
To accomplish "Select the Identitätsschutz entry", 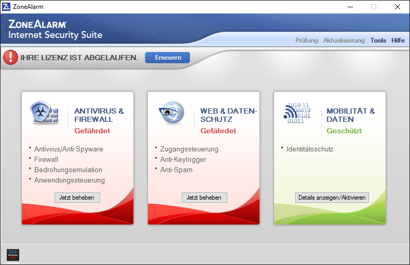I will click(310, 149).
